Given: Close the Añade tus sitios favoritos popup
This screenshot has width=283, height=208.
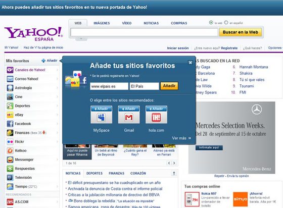Looking at the screenshot, I should 190,63.
